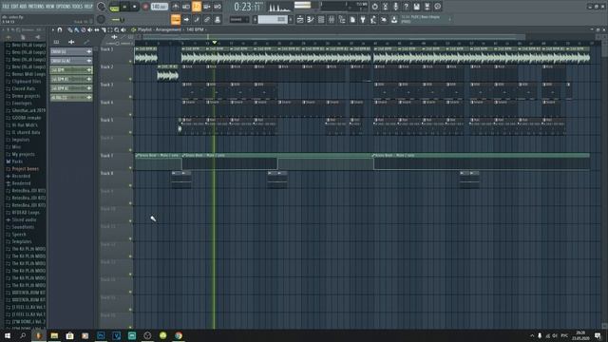Select the Mute tool in Playlist toolbar
608x342 pixels.
pyautogui.click(x=89, y=29)
